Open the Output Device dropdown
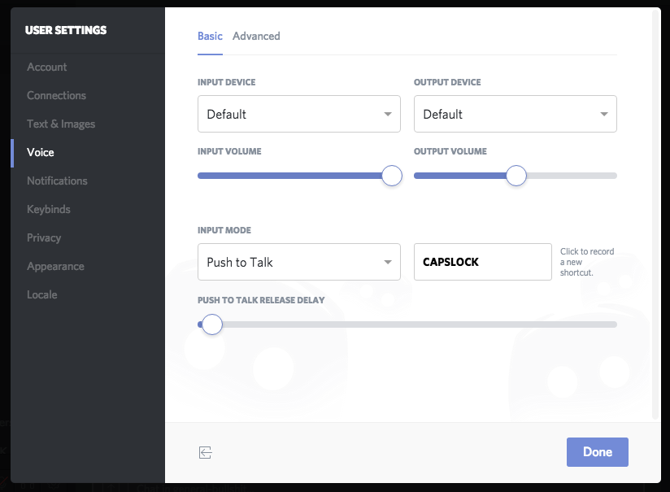 point(515,114)
